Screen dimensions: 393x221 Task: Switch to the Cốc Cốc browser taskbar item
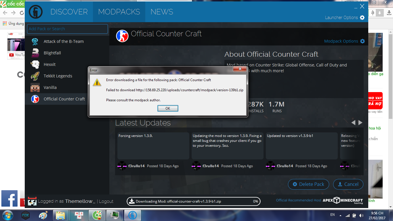pos(97,215)
